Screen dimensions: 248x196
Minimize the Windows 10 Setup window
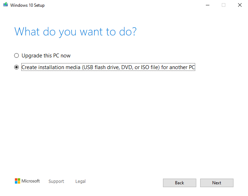[208, 5]
